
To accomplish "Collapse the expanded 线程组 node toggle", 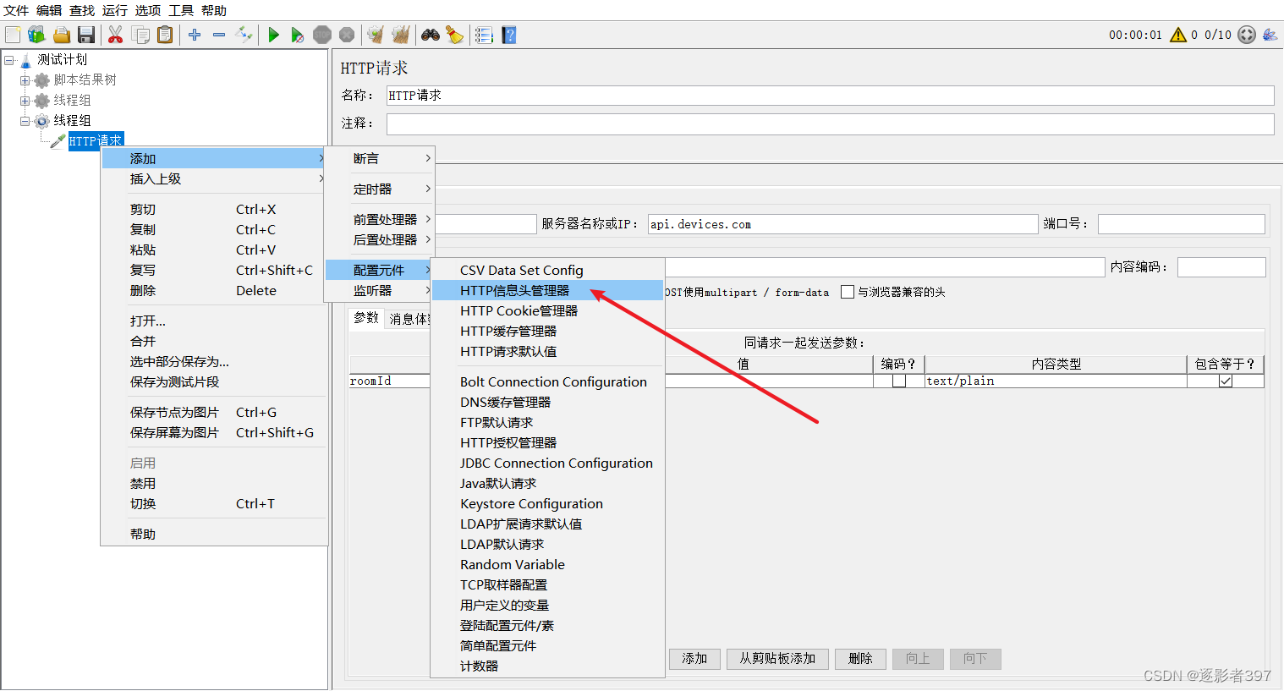I will tap(25, 121).
